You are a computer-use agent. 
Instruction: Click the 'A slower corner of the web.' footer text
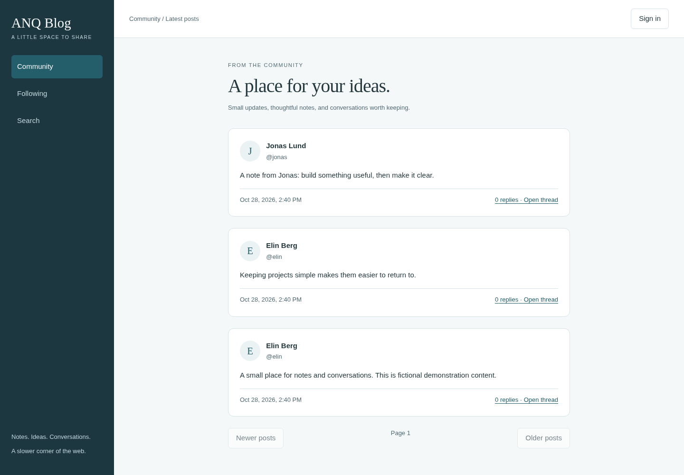point(48,451)
